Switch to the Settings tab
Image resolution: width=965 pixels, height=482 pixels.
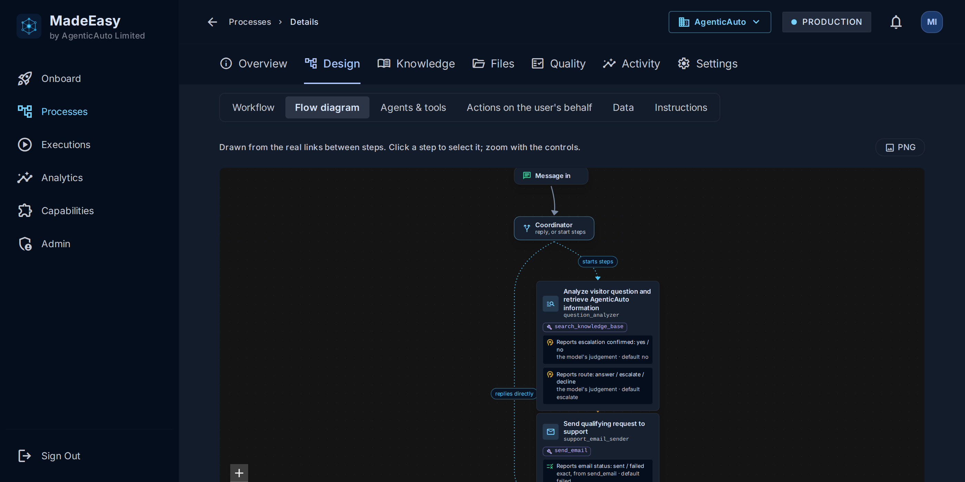tap(707, 64)
